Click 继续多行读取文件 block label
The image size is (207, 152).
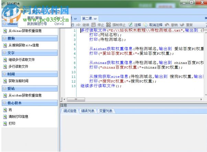22,60
